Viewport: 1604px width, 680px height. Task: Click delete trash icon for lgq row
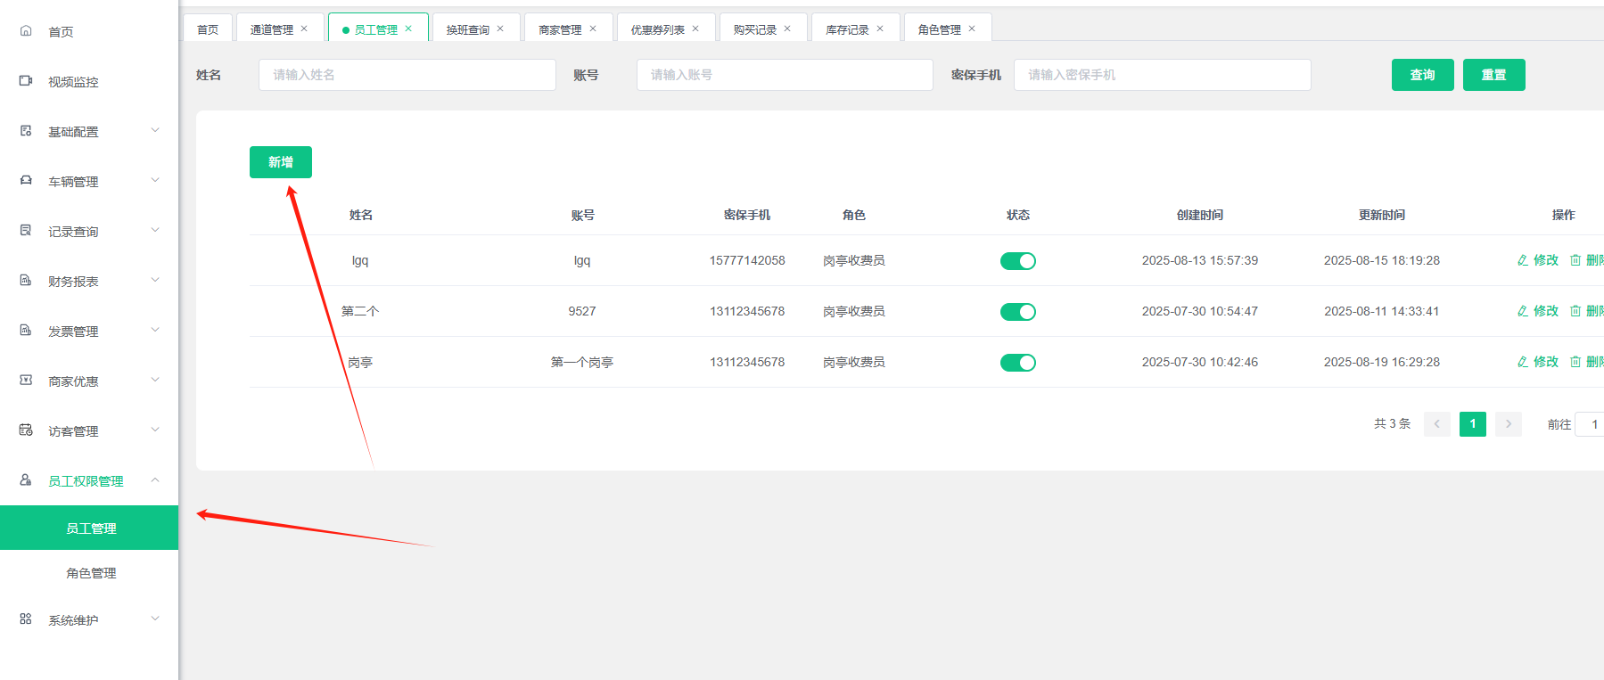tap(1575, 260)
